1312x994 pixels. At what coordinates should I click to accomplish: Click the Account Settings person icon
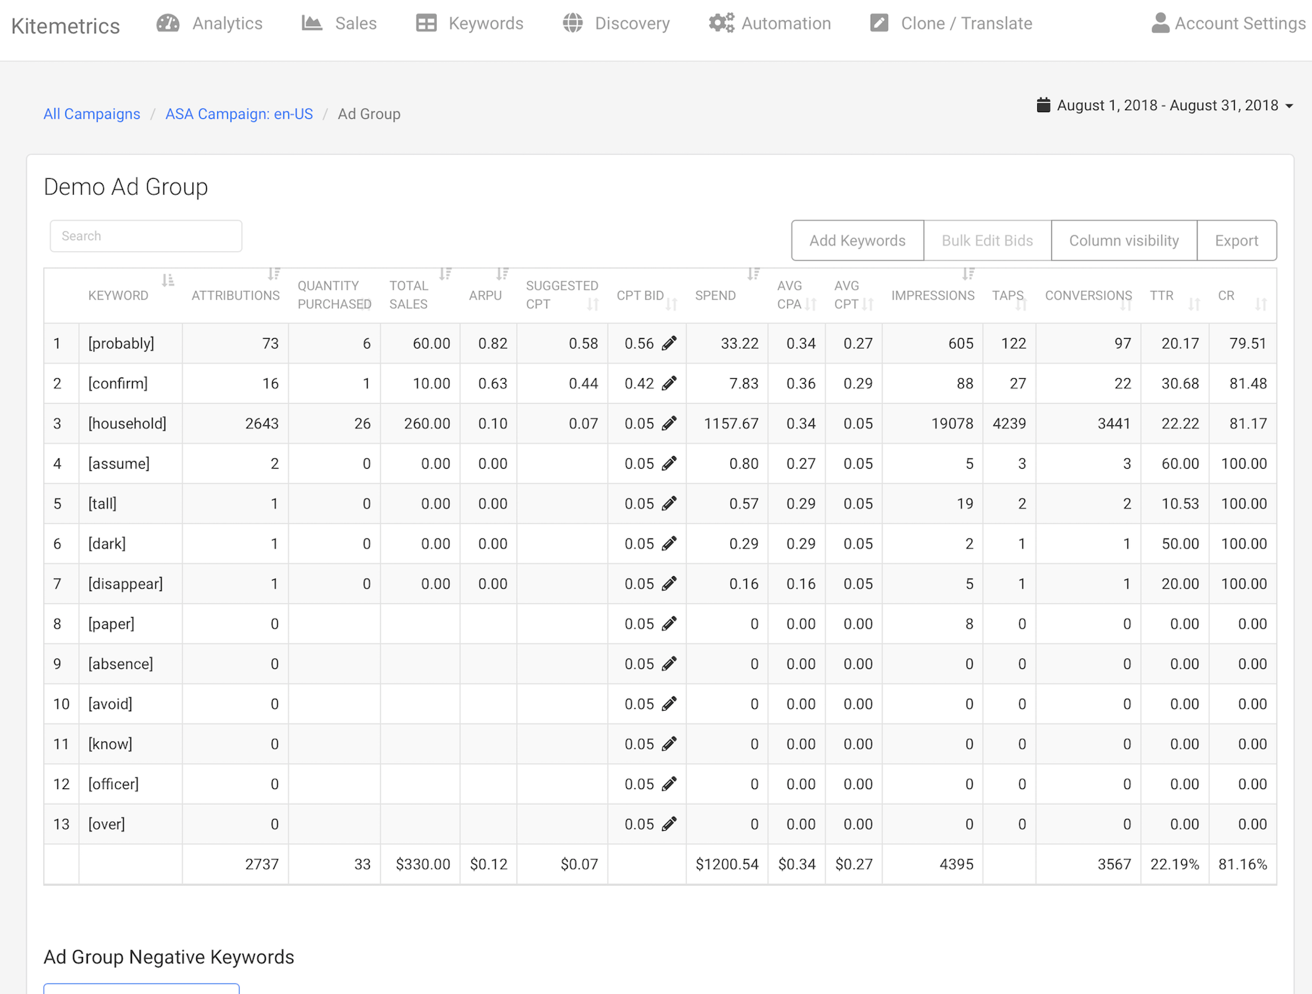[x=1160, y=23]
